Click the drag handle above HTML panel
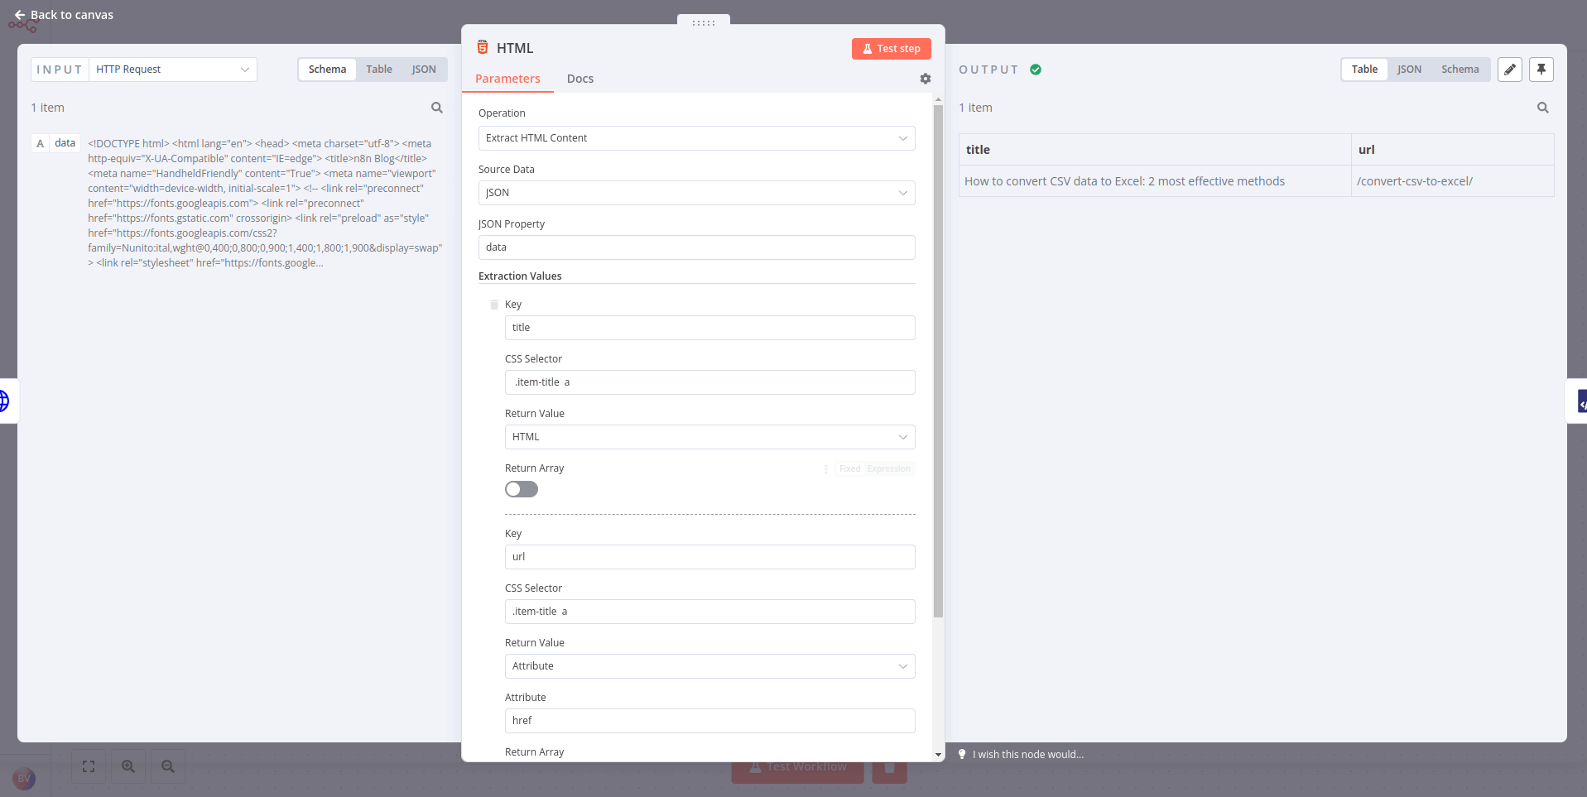 pyautogui.click(x=703, y=22)
